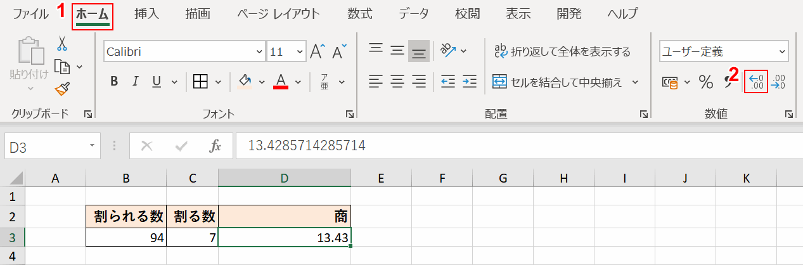Apply red font color A

[x=281, y=81]
